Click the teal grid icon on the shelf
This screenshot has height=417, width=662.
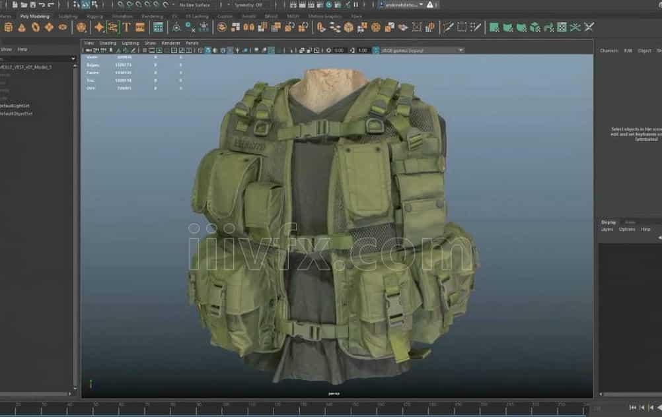tap(159, 28)
